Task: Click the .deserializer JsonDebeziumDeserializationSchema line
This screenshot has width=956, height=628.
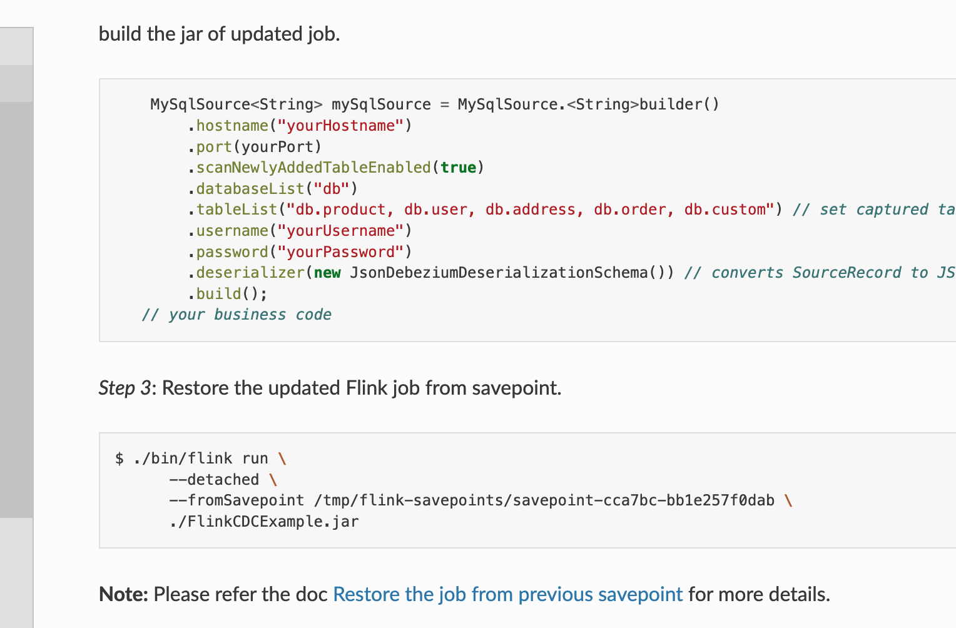Action: tap(571, 273)
